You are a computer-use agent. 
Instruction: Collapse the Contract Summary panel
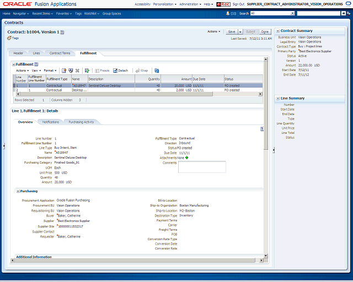click(x=278, y=31)
